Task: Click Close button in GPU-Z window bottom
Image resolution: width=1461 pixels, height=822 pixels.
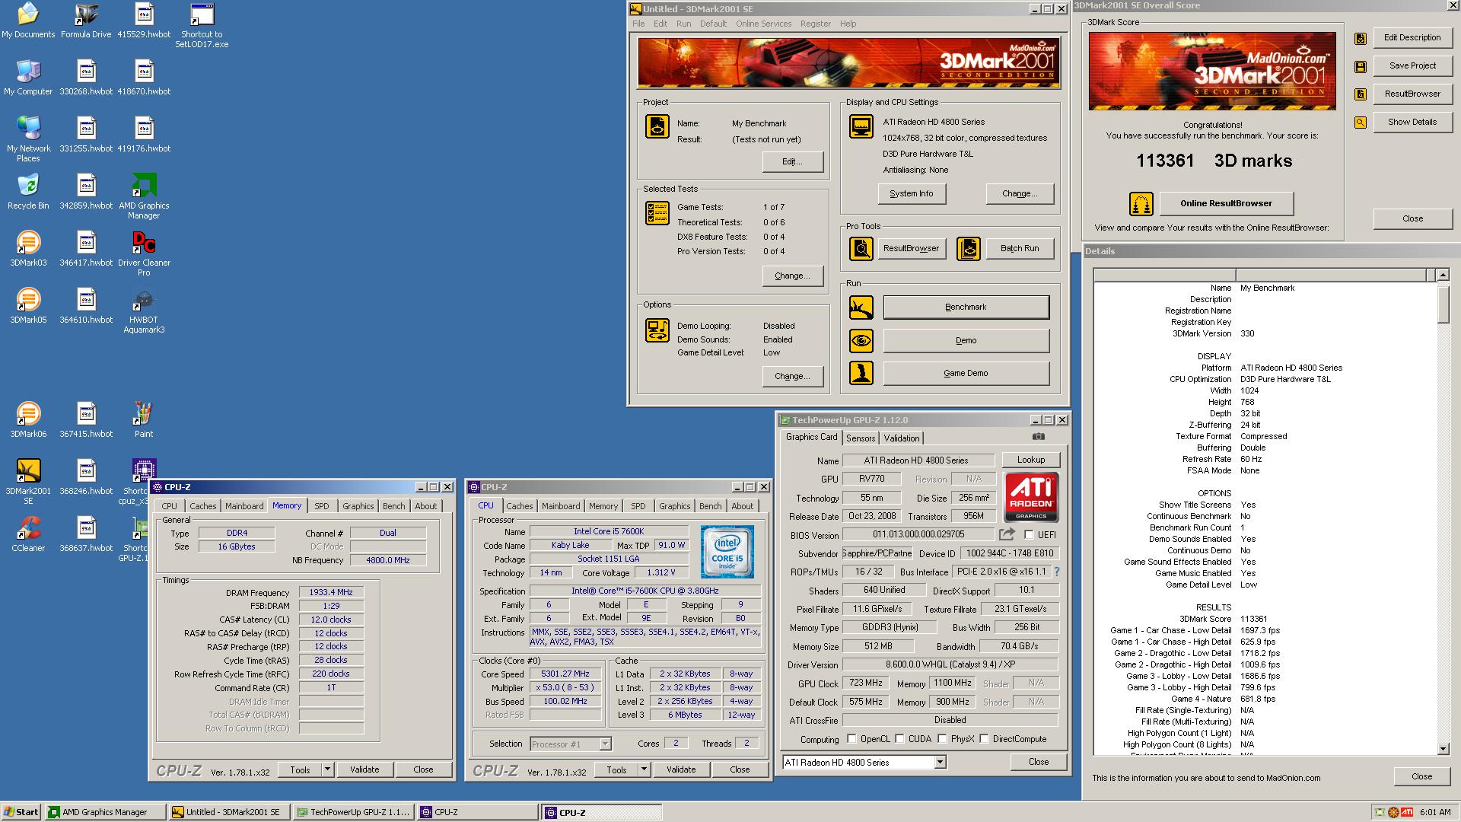Action: tap(1038, 762)
